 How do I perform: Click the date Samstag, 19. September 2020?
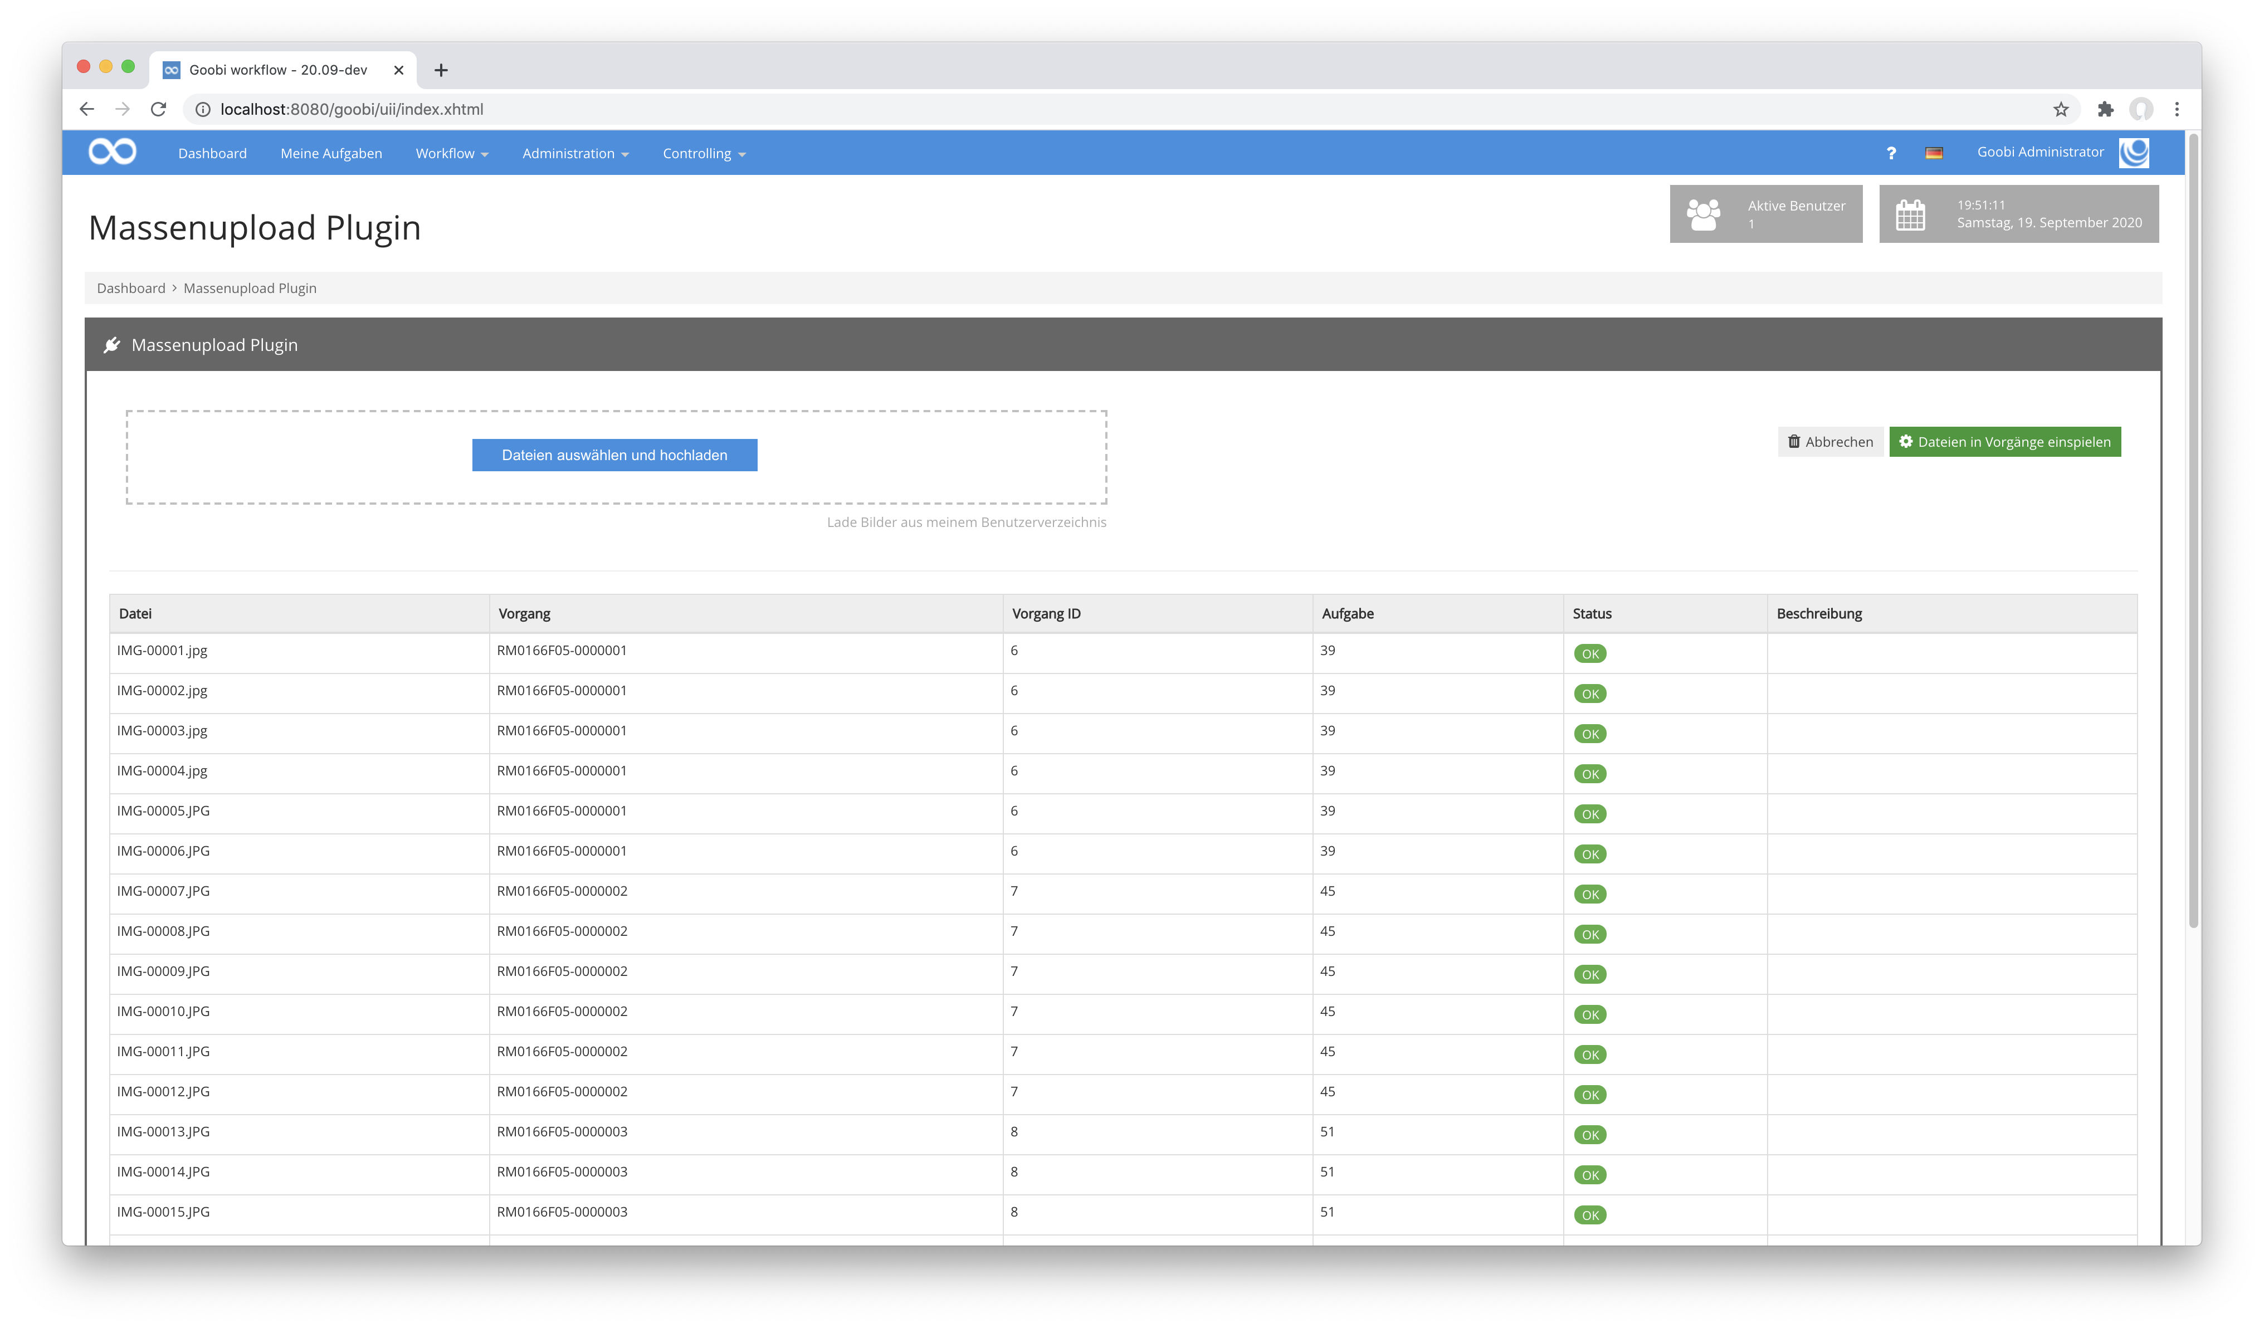pos(2050,223)
